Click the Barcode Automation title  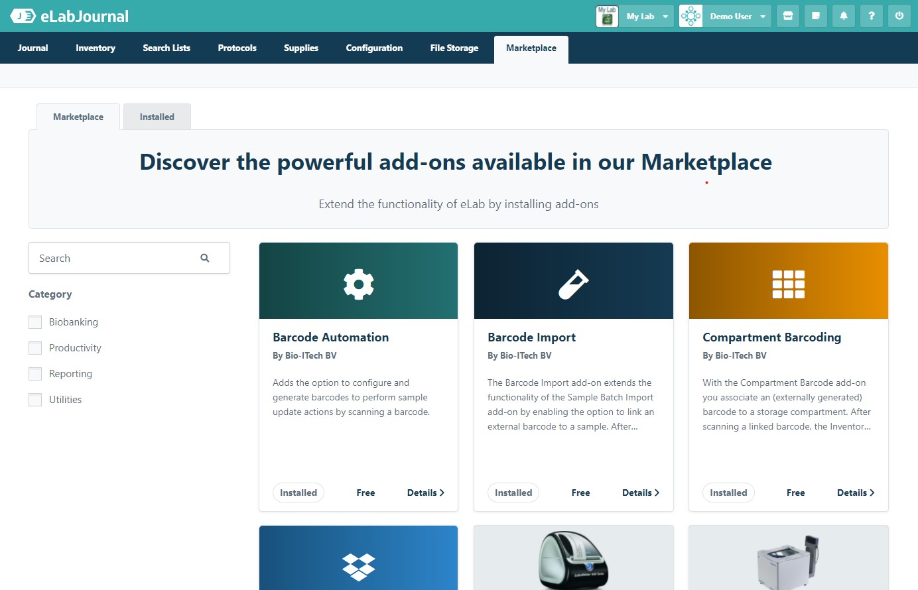pos(331,337)
